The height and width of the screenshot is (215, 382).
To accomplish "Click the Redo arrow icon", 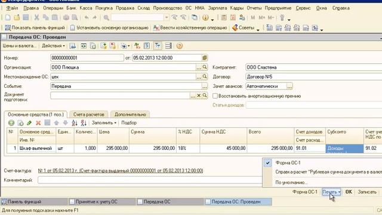I will point(94,17).
